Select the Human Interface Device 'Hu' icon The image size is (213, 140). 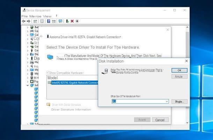click(x=32, y=62)
